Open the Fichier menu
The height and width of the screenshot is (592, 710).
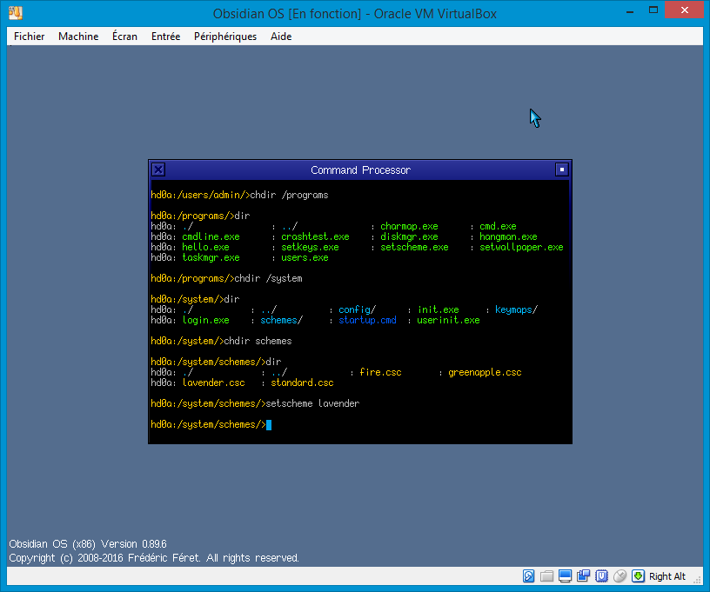pyautogui.click(x=29, y=37)
